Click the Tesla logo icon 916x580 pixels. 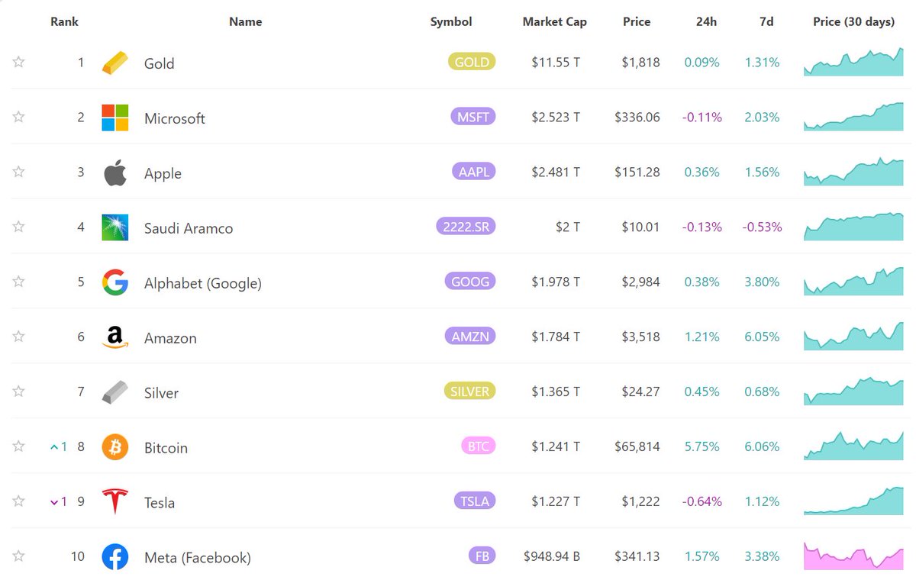[115, 502]
